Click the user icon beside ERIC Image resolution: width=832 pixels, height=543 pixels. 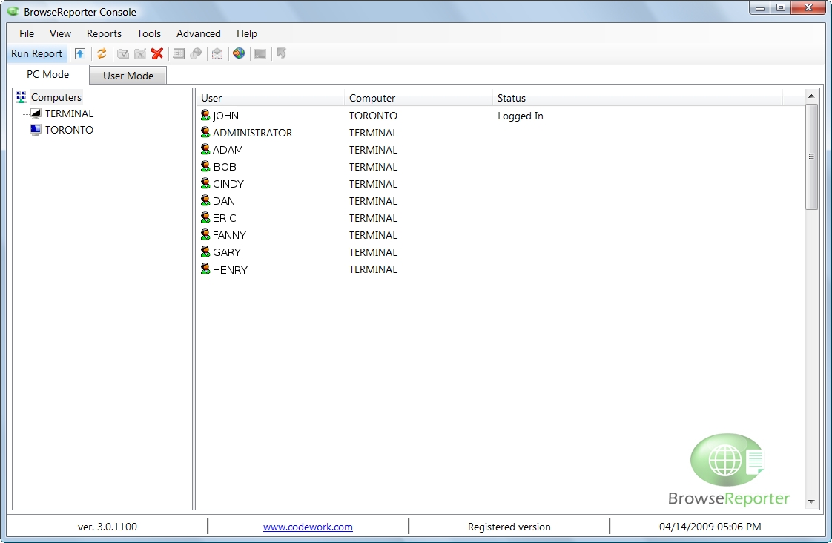(x=205, y=217)
